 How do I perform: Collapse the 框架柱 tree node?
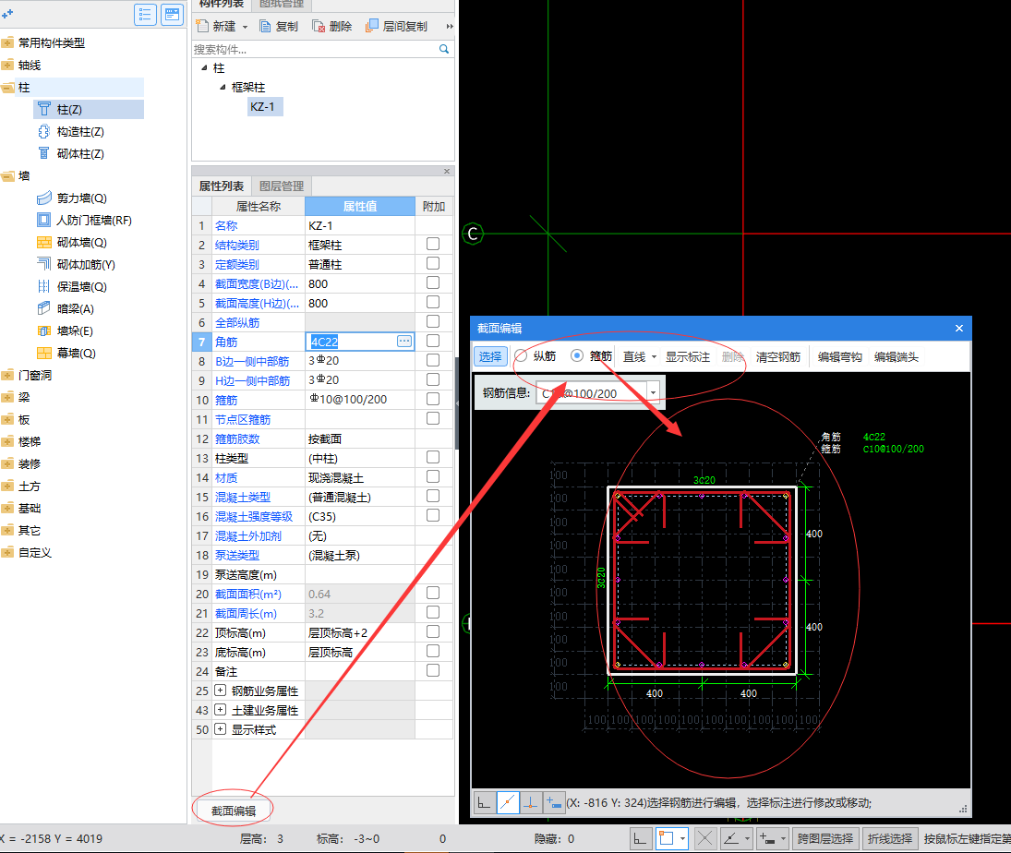223,87
